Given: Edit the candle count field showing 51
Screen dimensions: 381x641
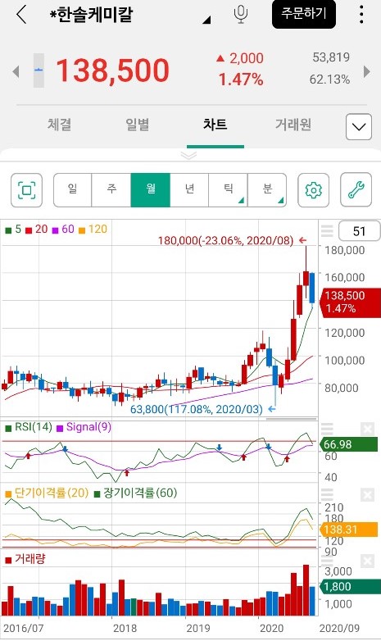Looking at the screenshot, I should 359,231.
